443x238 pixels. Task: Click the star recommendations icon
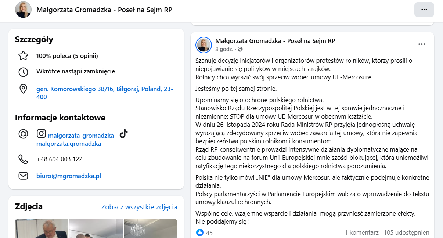(x=23, y=56)
